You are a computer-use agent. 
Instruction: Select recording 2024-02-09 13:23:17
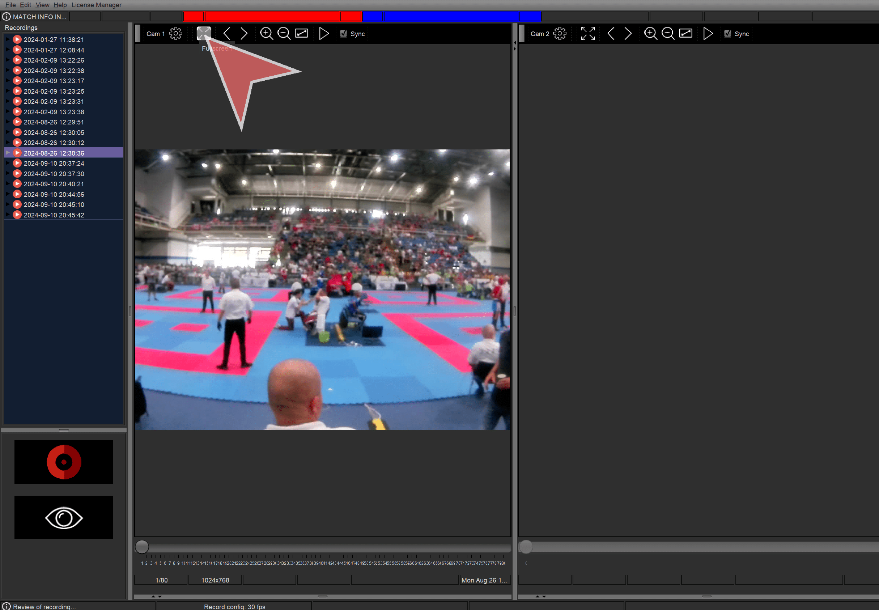click(x=54, y=81)
